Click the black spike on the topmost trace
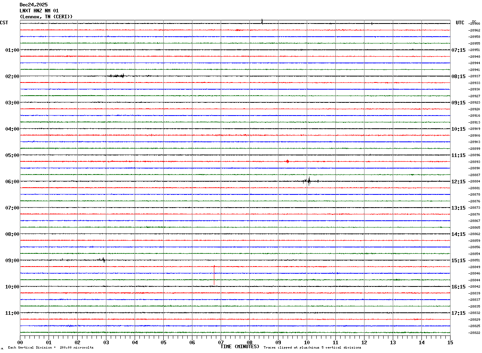 pyautogui.click(x=262, y=22)
